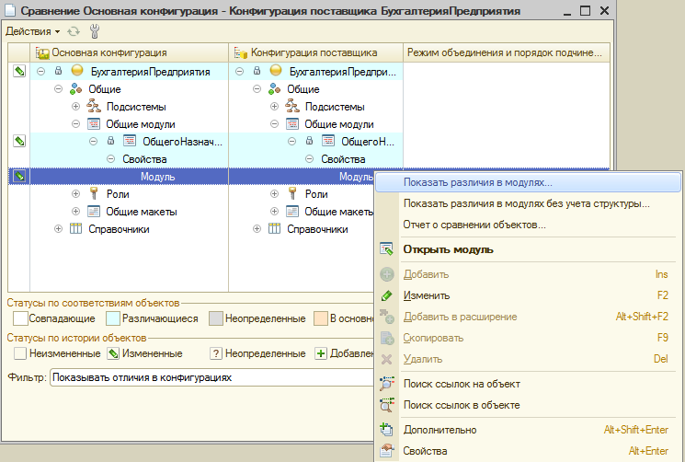Viewport: 685px width, 462px height.
Task: Click the Общие макеты icon in main column
Action: pos(94,211)
